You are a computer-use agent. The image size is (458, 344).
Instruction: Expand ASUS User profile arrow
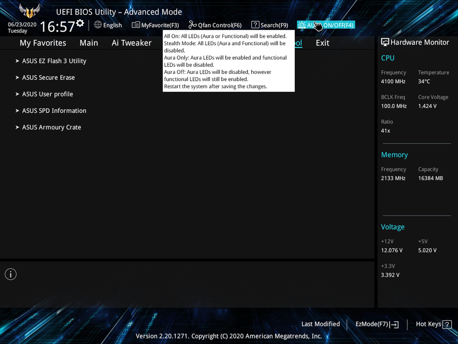pos(17,94)
